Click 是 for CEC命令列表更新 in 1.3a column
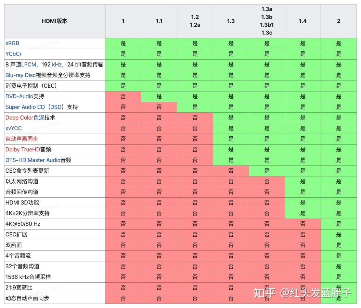The height and width of the screenshot is (308, 361). pos(267,171)
